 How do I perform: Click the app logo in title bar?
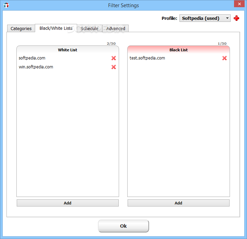tap(6, 5)
